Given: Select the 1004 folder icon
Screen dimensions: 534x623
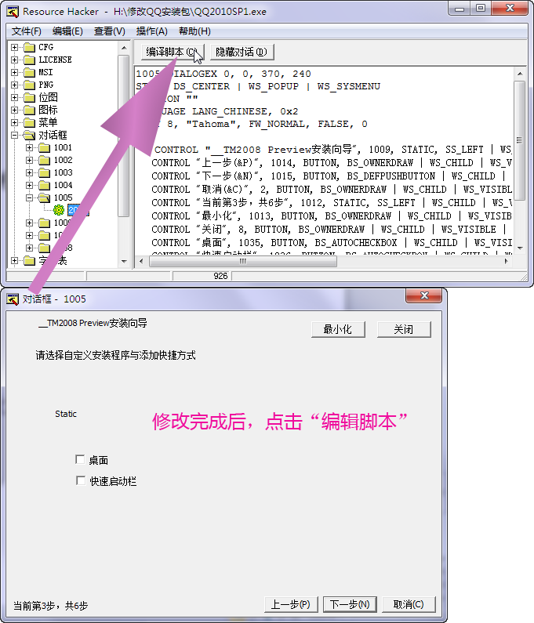Looking at the screenshot, I should [x=45, y=185].
